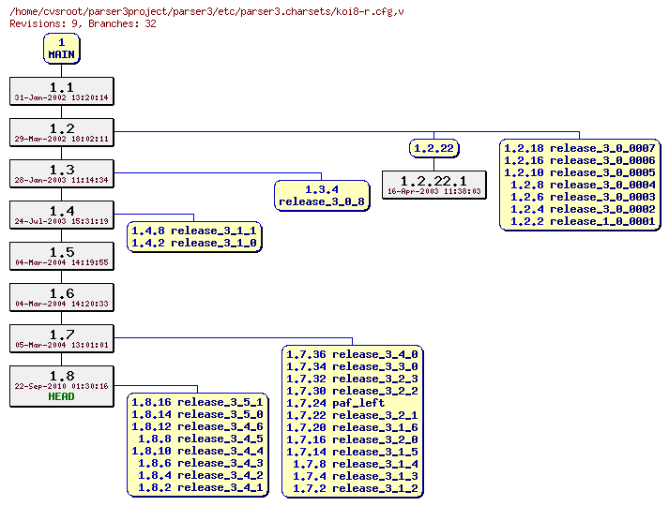Click 1.7.14 release_3_1_5 entry
The height and width of the screenshot is (506, 669).
point(353,452)
